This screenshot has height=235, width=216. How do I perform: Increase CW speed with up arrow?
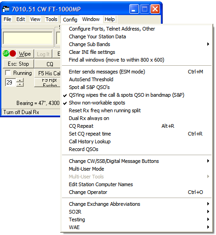[x=20, y=80]
